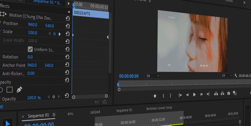Reset the Scale parameter

click(67, 34)
